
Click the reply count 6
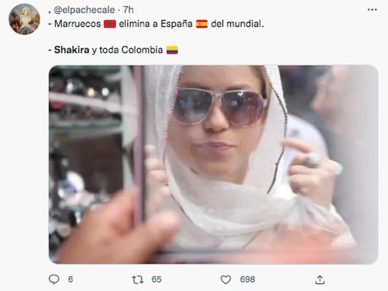click(71, 279)
